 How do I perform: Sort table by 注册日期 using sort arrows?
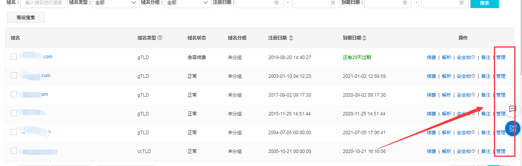point(291,38)
